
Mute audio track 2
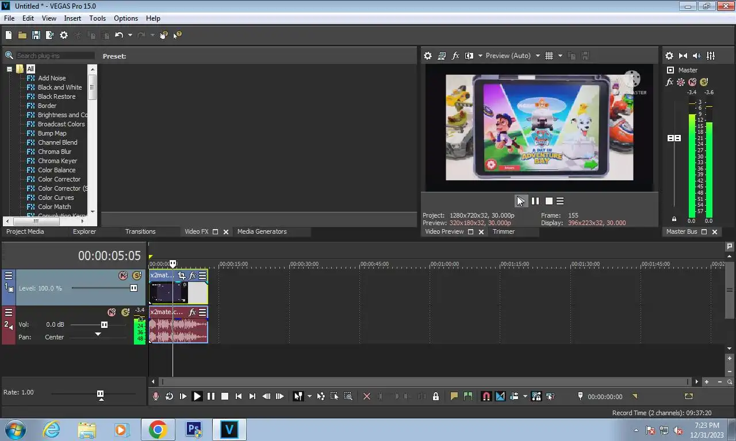pos(112,312)
